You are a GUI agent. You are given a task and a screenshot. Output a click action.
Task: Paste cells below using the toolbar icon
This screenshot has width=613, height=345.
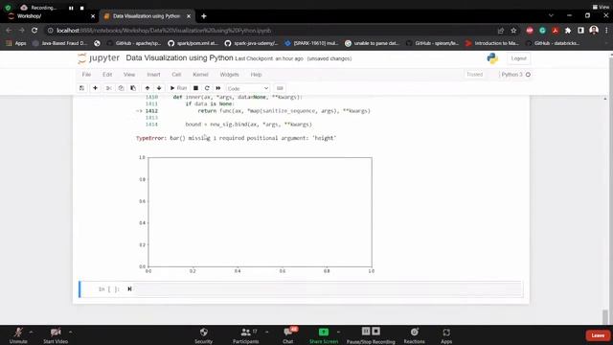[x=133, y=88]
